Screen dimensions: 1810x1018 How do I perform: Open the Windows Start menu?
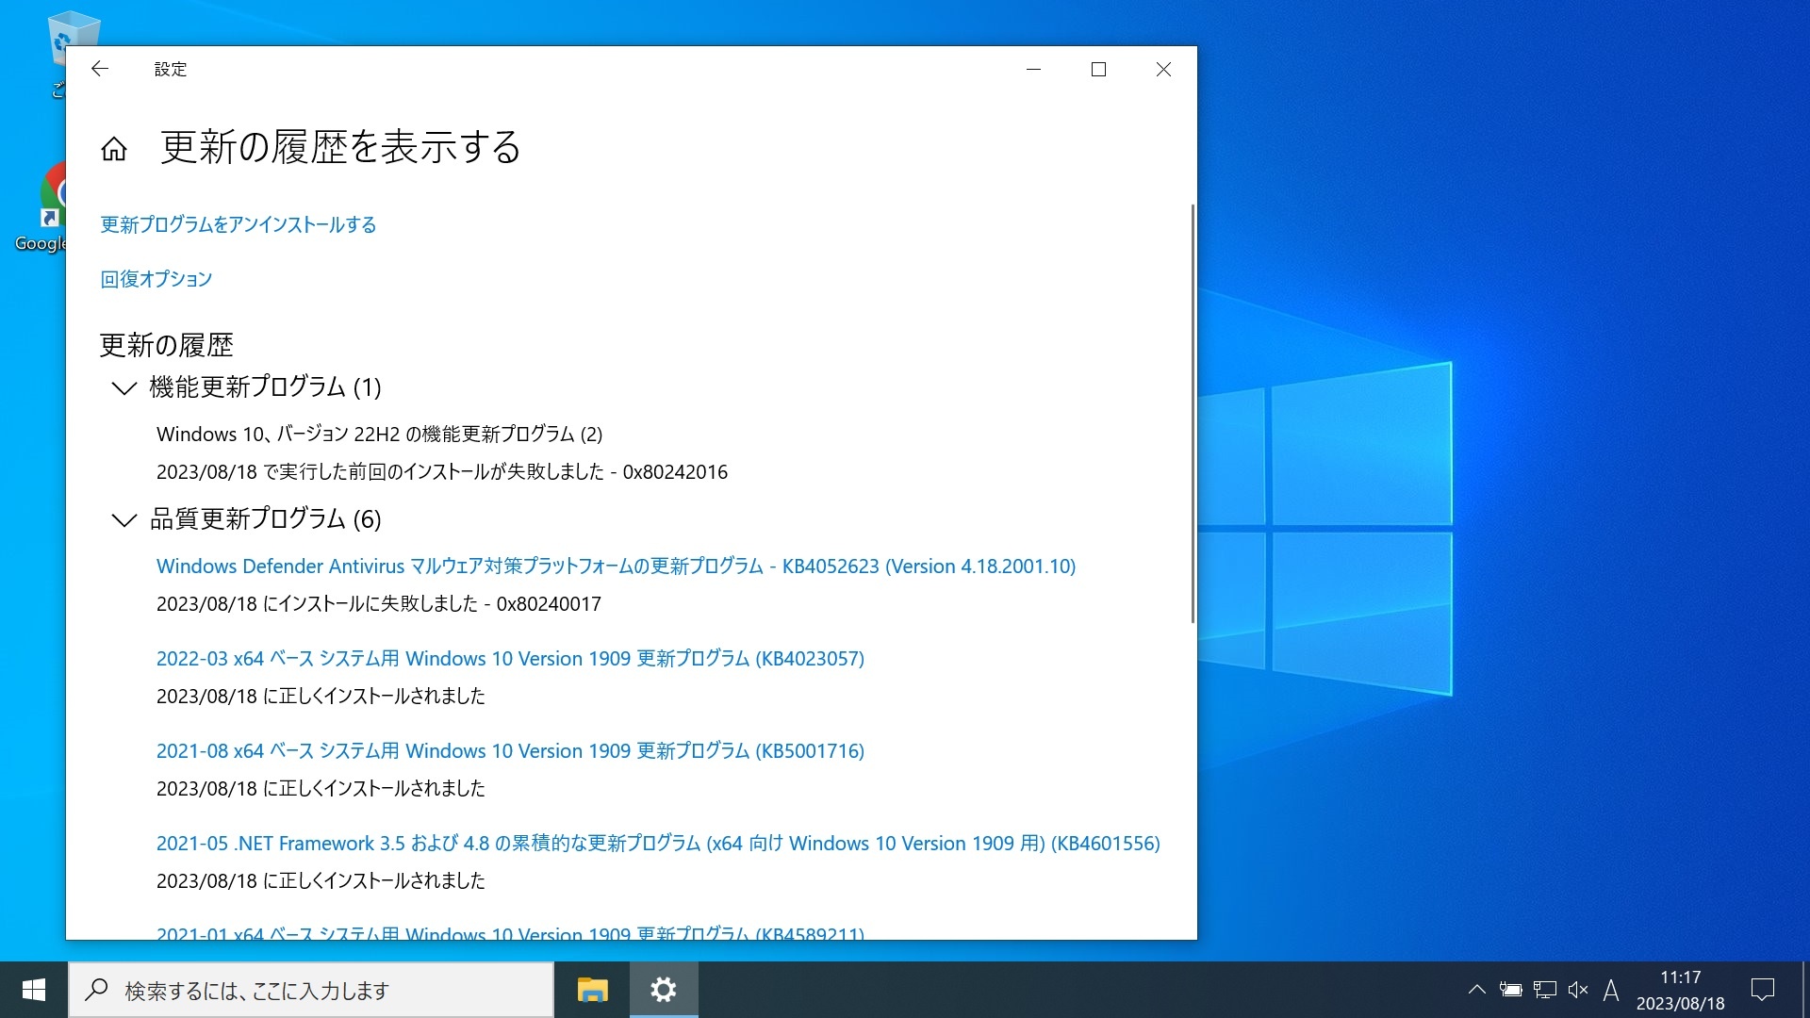tap(34, 990)
